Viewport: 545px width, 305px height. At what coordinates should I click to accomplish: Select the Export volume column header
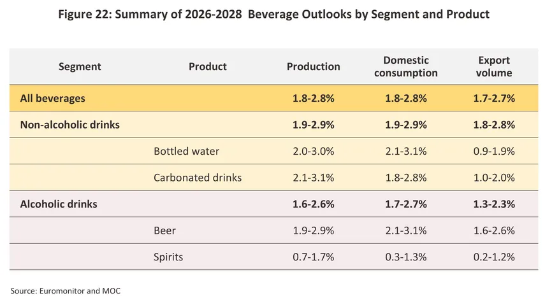[494, 66]
